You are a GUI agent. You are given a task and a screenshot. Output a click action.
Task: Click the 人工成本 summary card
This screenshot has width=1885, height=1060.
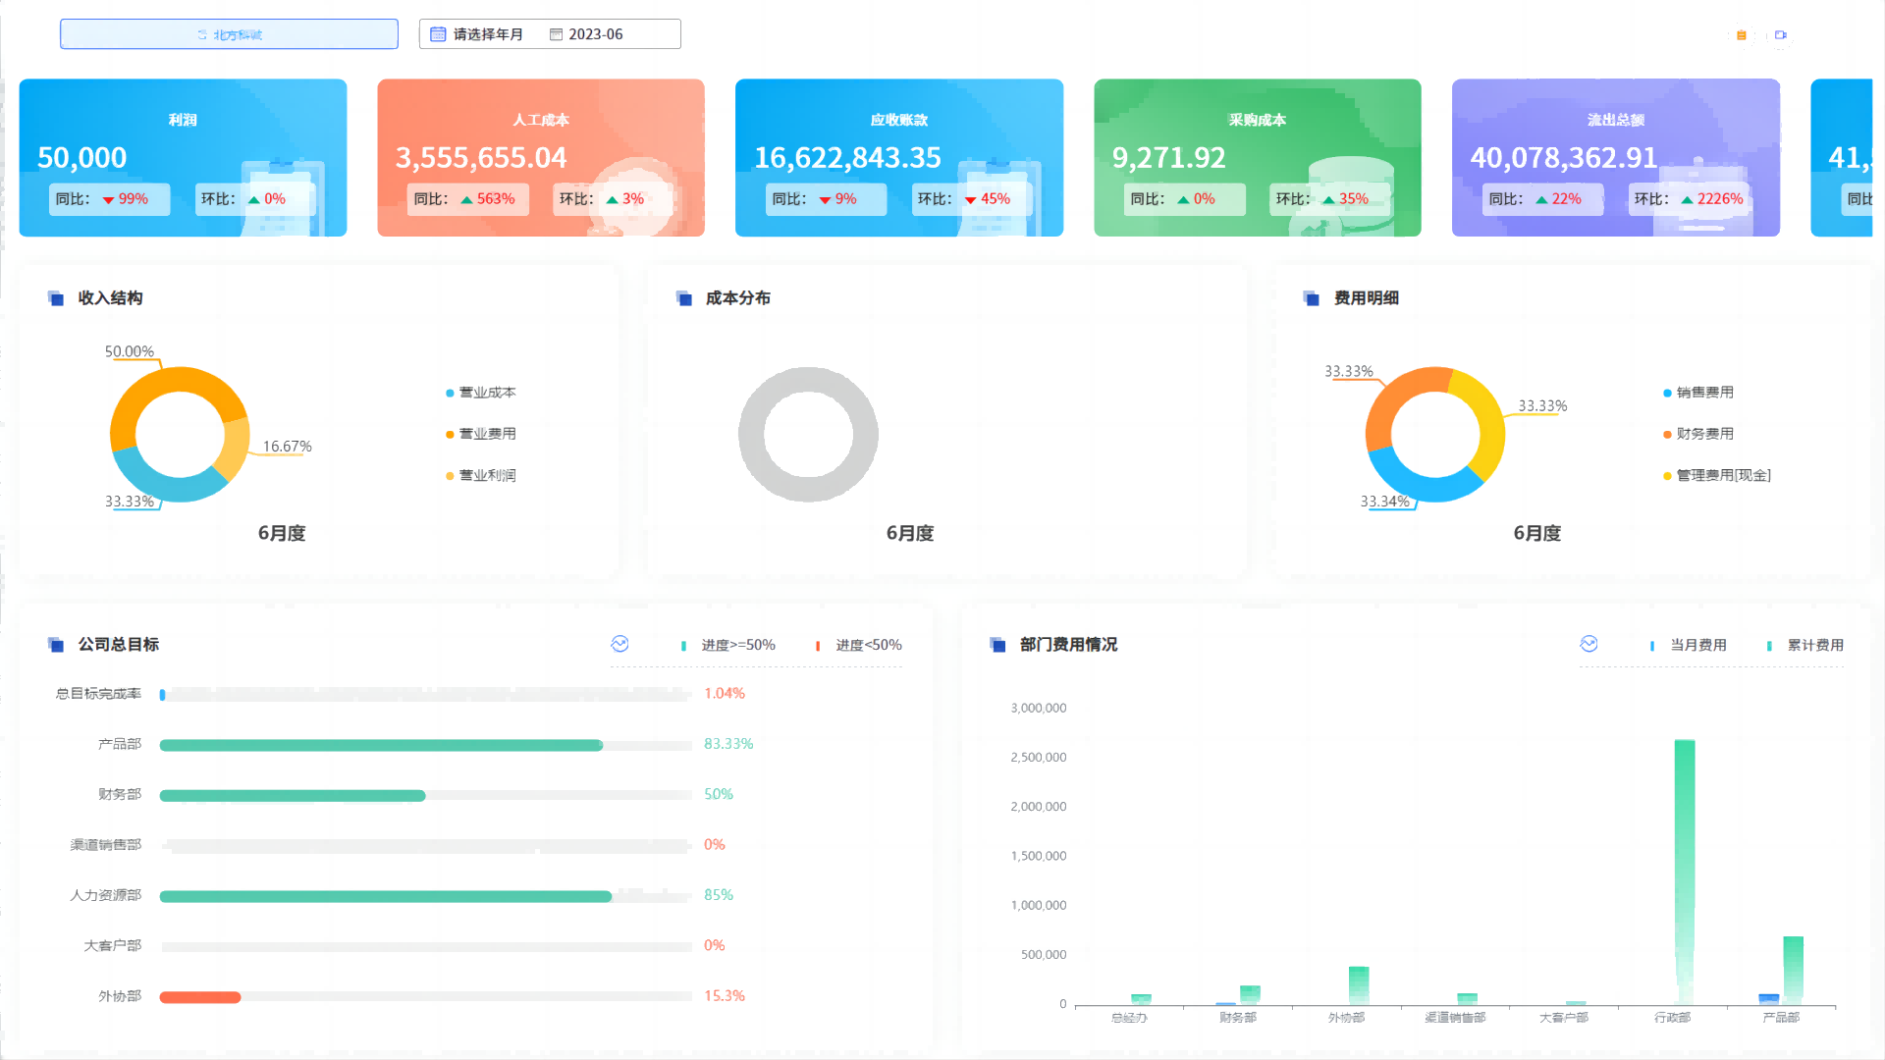[541, 157]
